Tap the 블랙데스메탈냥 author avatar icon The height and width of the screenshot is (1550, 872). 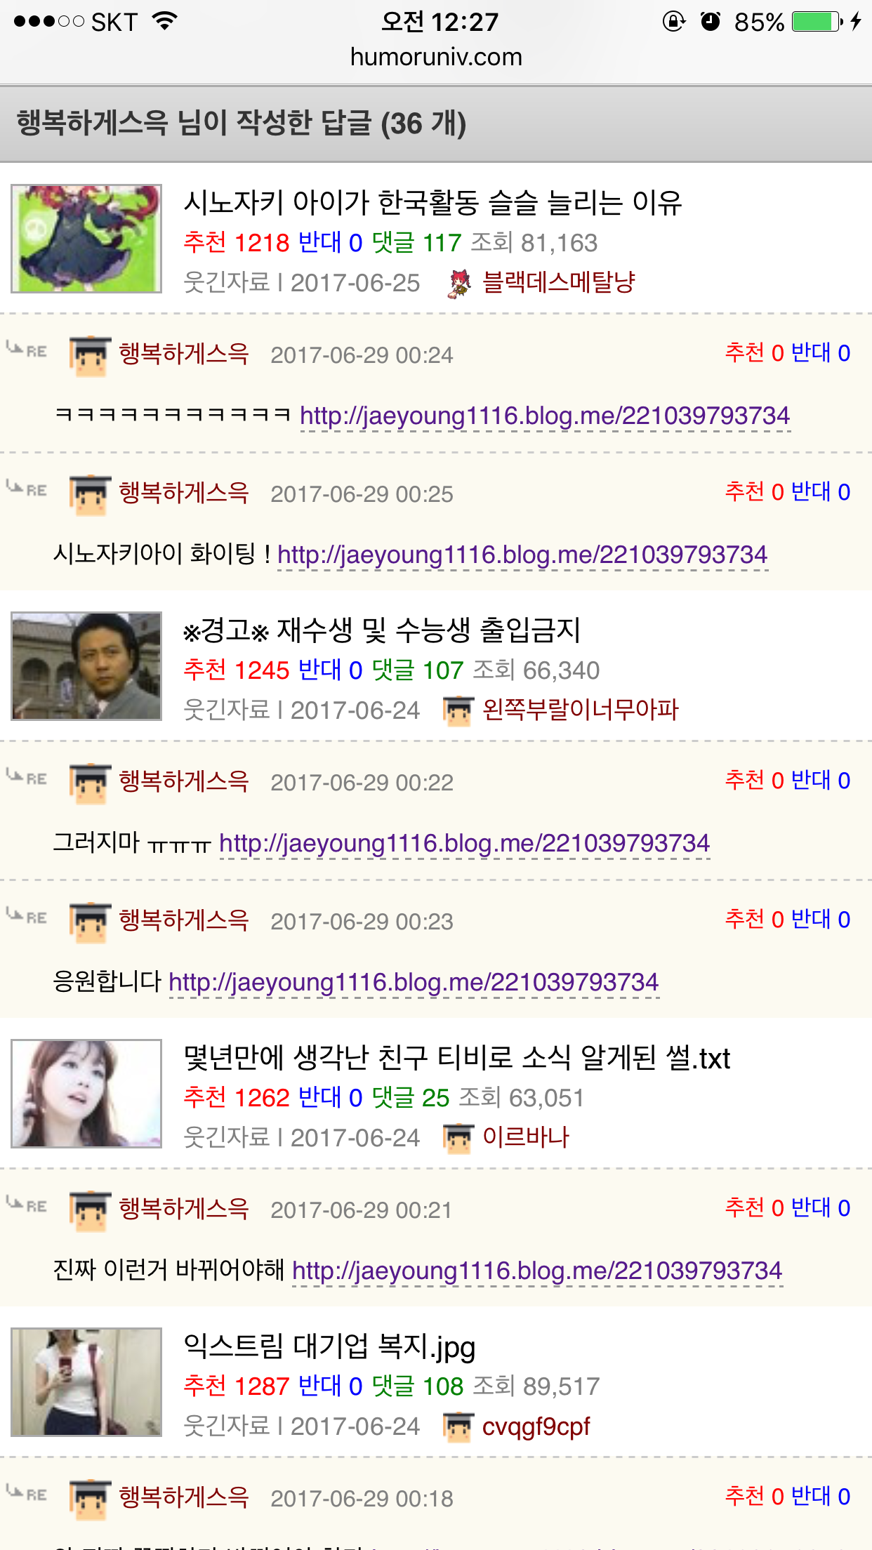coord(460,283)
